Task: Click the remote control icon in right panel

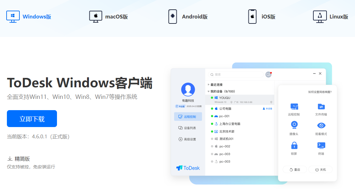Action: tap(294, 107)
